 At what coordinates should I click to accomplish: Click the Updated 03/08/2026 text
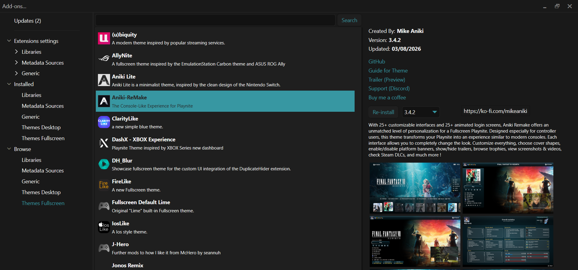[x=395, y=49]
